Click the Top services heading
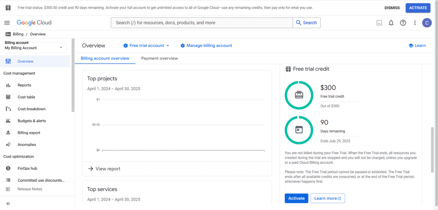The height and width of the screenshot is (210, 438). point(102,190)
